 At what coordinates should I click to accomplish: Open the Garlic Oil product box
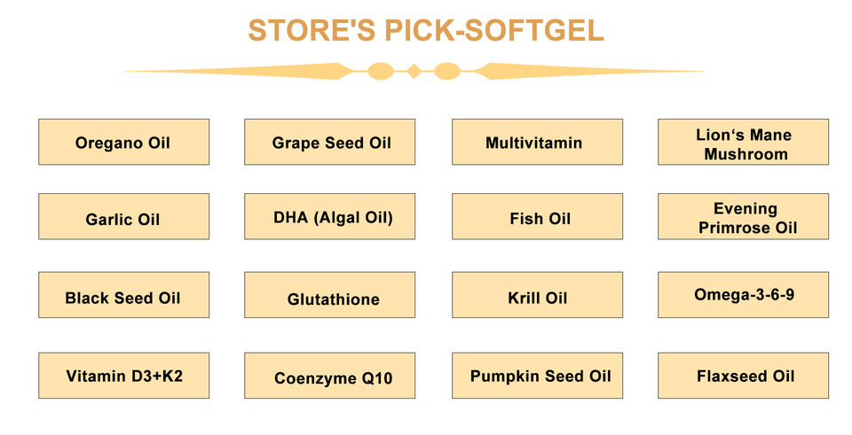click(x=123, y=217)
